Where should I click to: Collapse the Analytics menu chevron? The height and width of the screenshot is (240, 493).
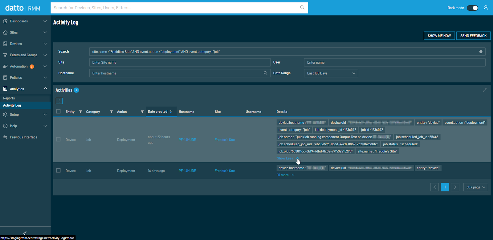coord(45,89)
